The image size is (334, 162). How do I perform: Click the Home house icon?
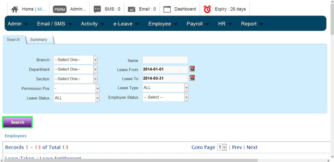(x=15, y=9)
